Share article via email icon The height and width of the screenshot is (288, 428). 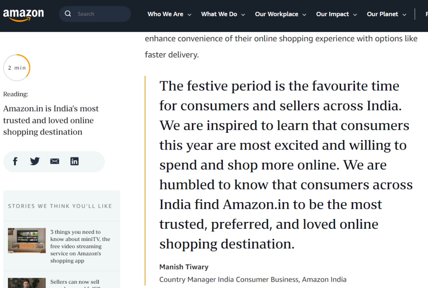pyautogui.click(x=55, y=161)
